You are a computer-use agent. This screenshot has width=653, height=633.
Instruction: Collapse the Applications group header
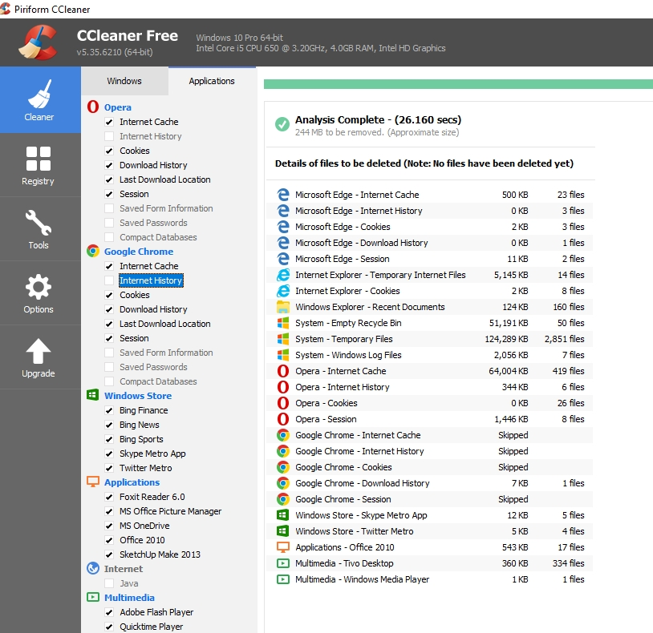coord(132,482)
